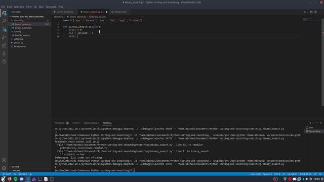Click line and column indicator in status bar
The image size is (324, 182).
pos(255,174)
